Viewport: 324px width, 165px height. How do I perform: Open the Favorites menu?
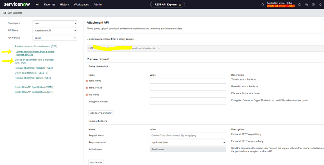(x=50, y=5)
